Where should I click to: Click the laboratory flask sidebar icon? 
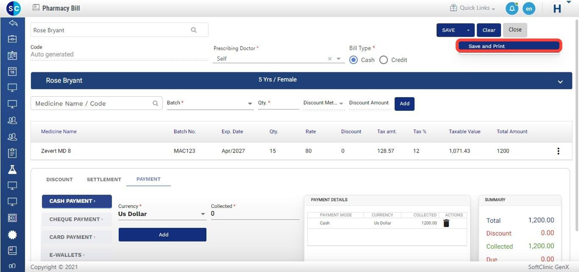[12, 169]
